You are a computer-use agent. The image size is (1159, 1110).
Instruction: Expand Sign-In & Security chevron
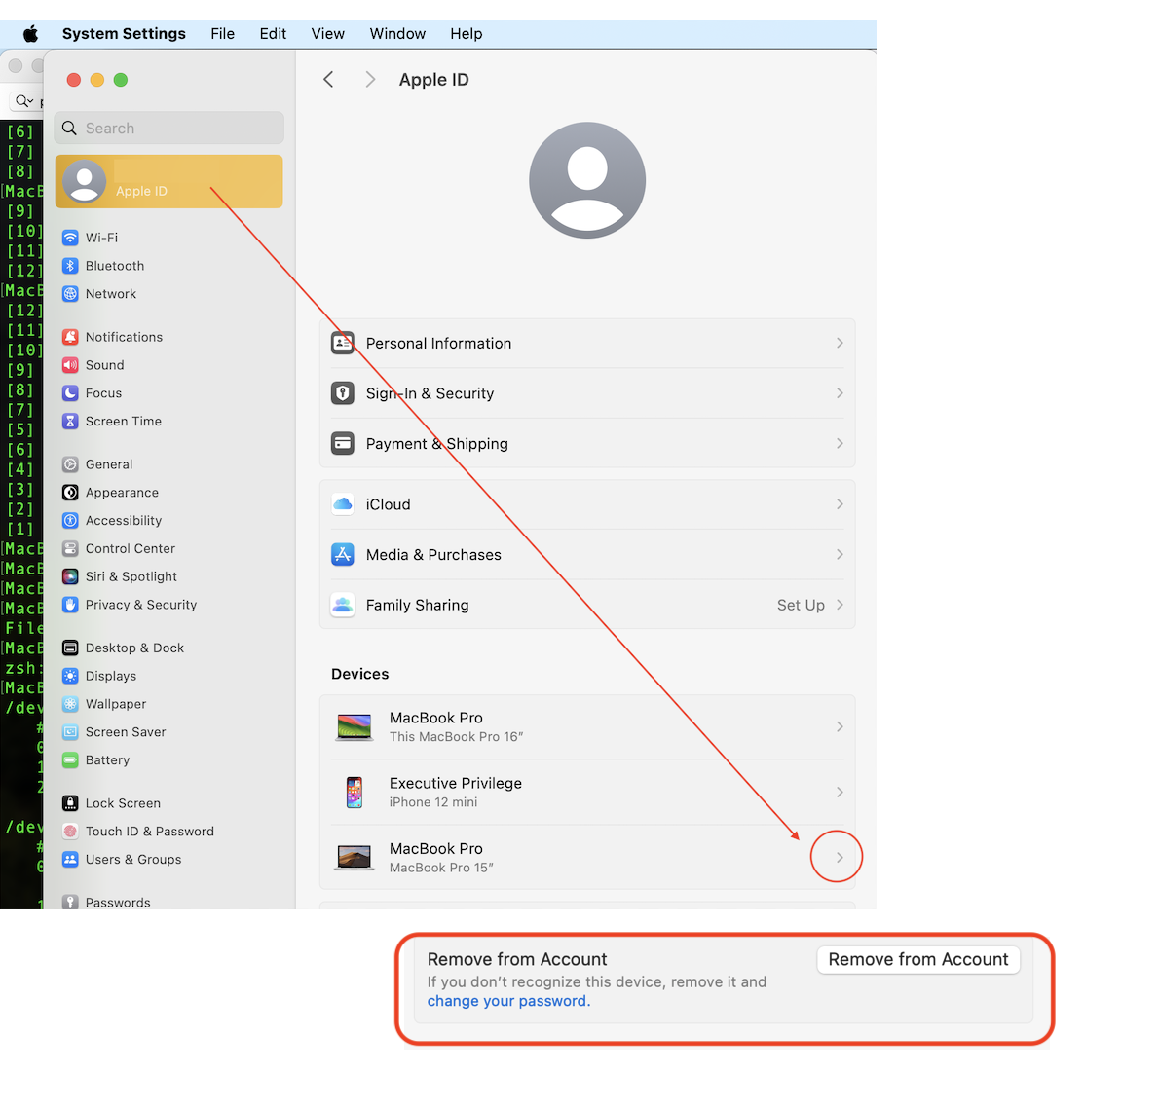pos(840,393)
